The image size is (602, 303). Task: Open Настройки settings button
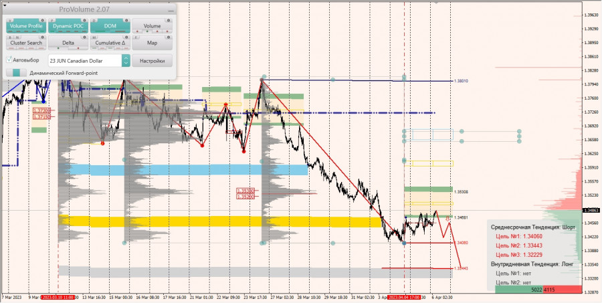pyautogui.click(x=152, y=61)
